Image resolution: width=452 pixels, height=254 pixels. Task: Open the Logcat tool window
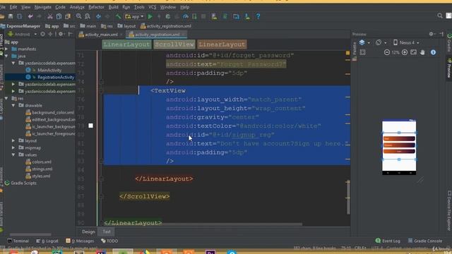pos(47,241)
